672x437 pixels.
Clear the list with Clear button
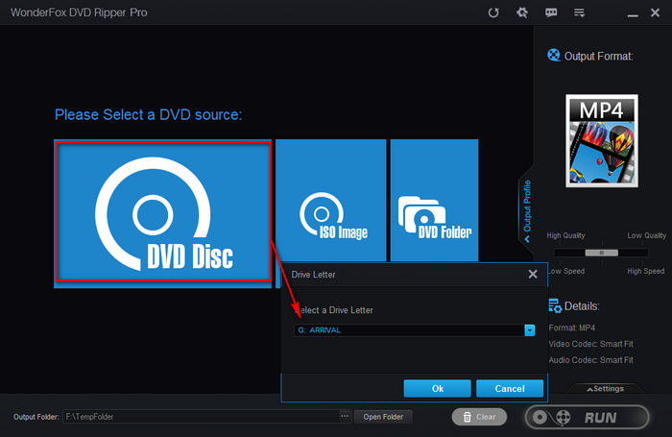click(x=479, y=417)
